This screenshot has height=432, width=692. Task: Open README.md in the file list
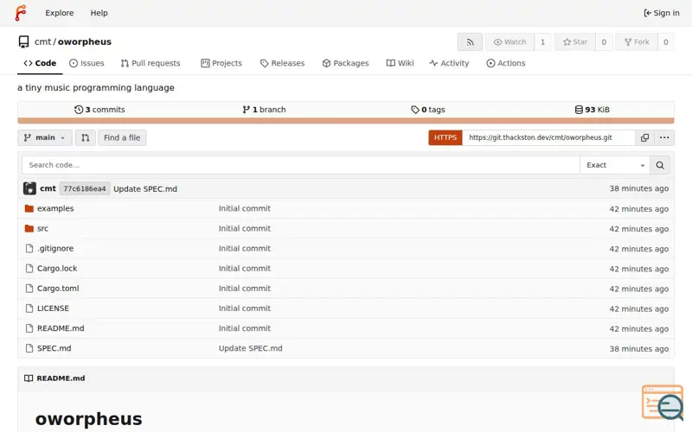pos(61,328)
